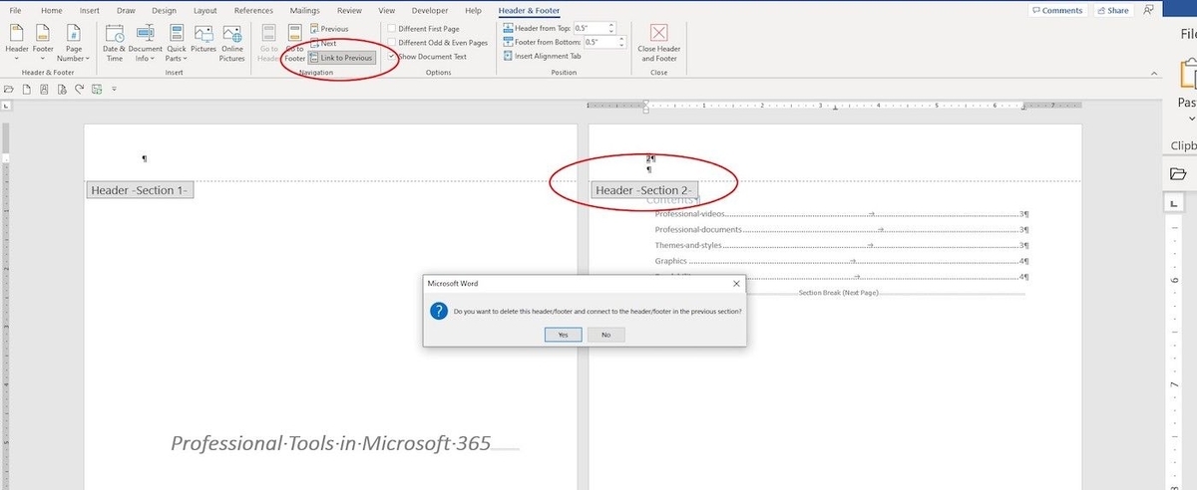Switch to the Review tab
Viewport: 1197px width, 490px height.
pyautogui.click(x=349, y=10)
